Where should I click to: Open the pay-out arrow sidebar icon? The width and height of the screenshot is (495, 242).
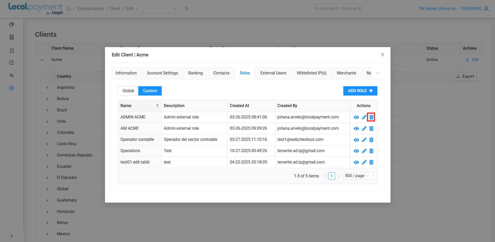coord(12,63)
